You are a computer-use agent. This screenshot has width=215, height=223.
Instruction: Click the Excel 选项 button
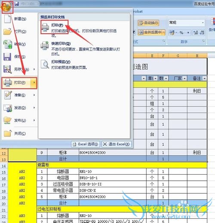click(x=86, y=144)
